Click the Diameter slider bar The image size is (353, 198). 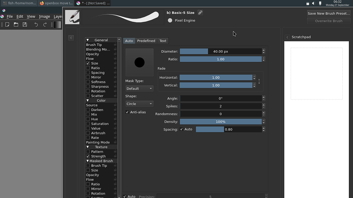[x=221, y=51]
